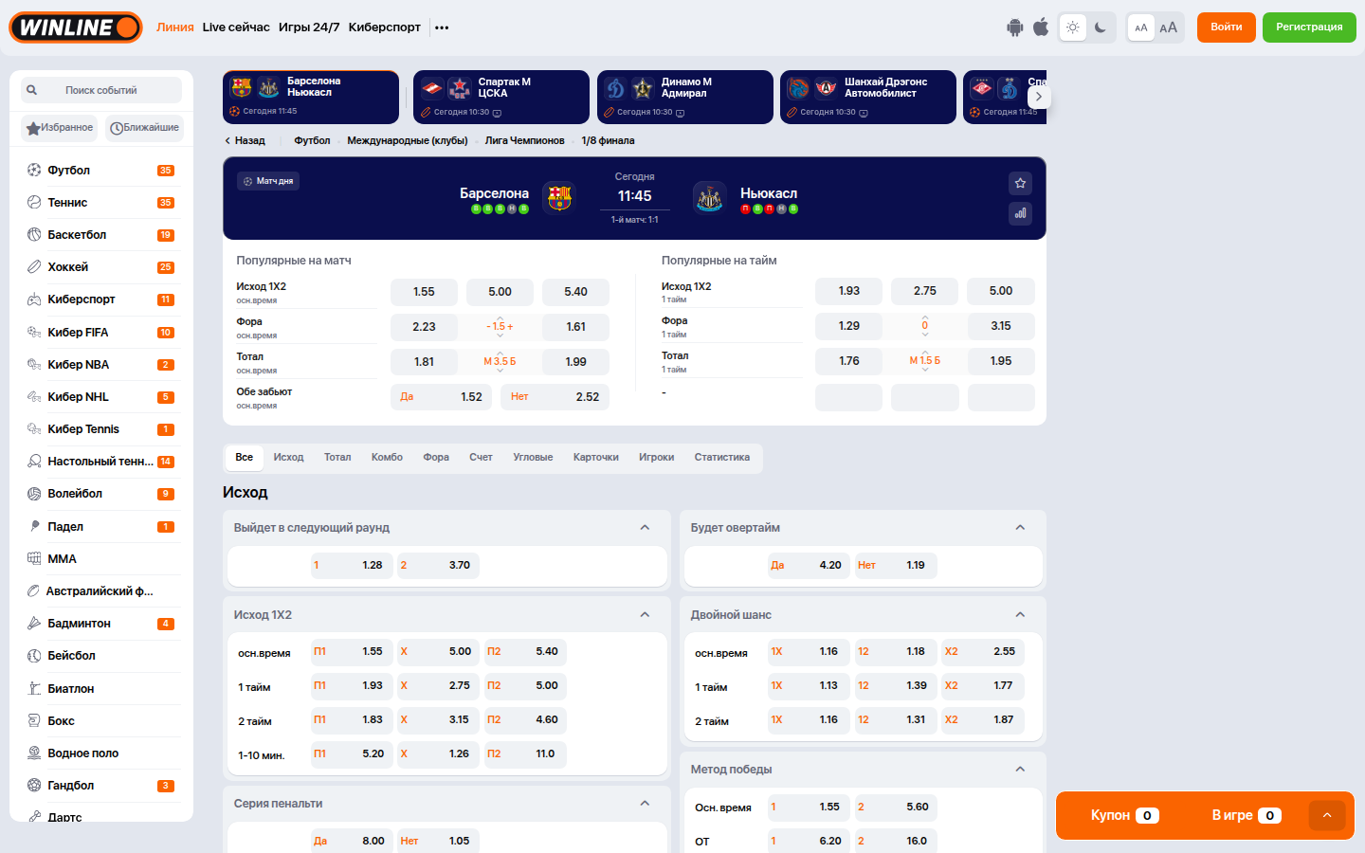The width and height of the screenshot is (1365, 853).
Task: Select larger font size option
Action: [x=1168, y=27]
